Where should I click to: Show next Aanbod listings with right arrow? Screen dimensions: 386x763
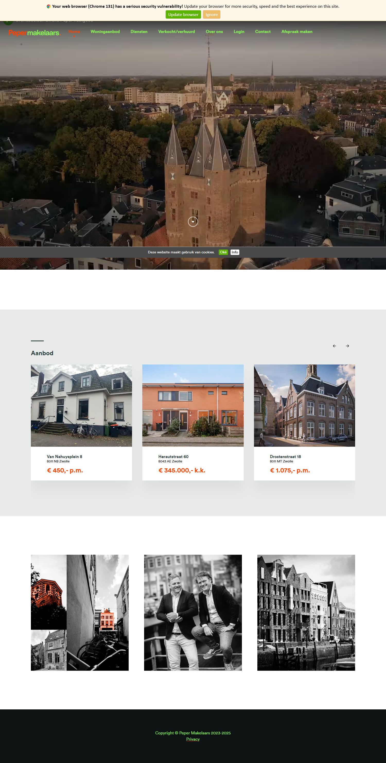point(348,346)
